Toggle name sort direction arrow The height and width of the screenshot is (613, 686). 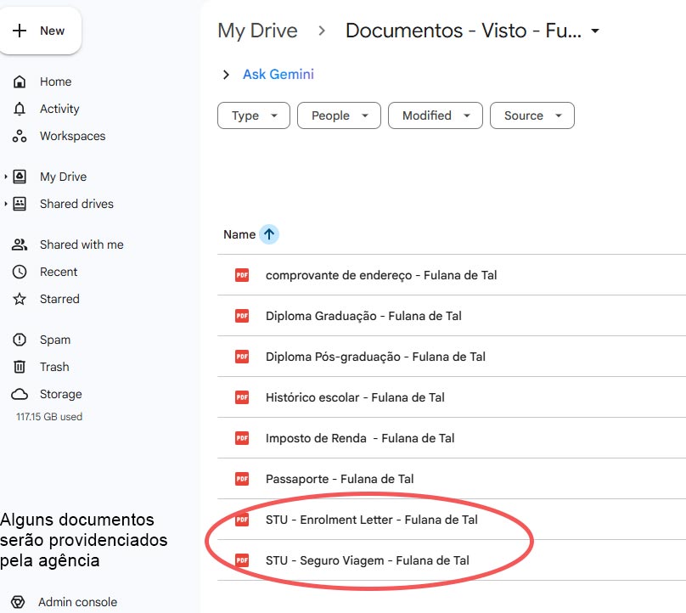coord(269,234)
